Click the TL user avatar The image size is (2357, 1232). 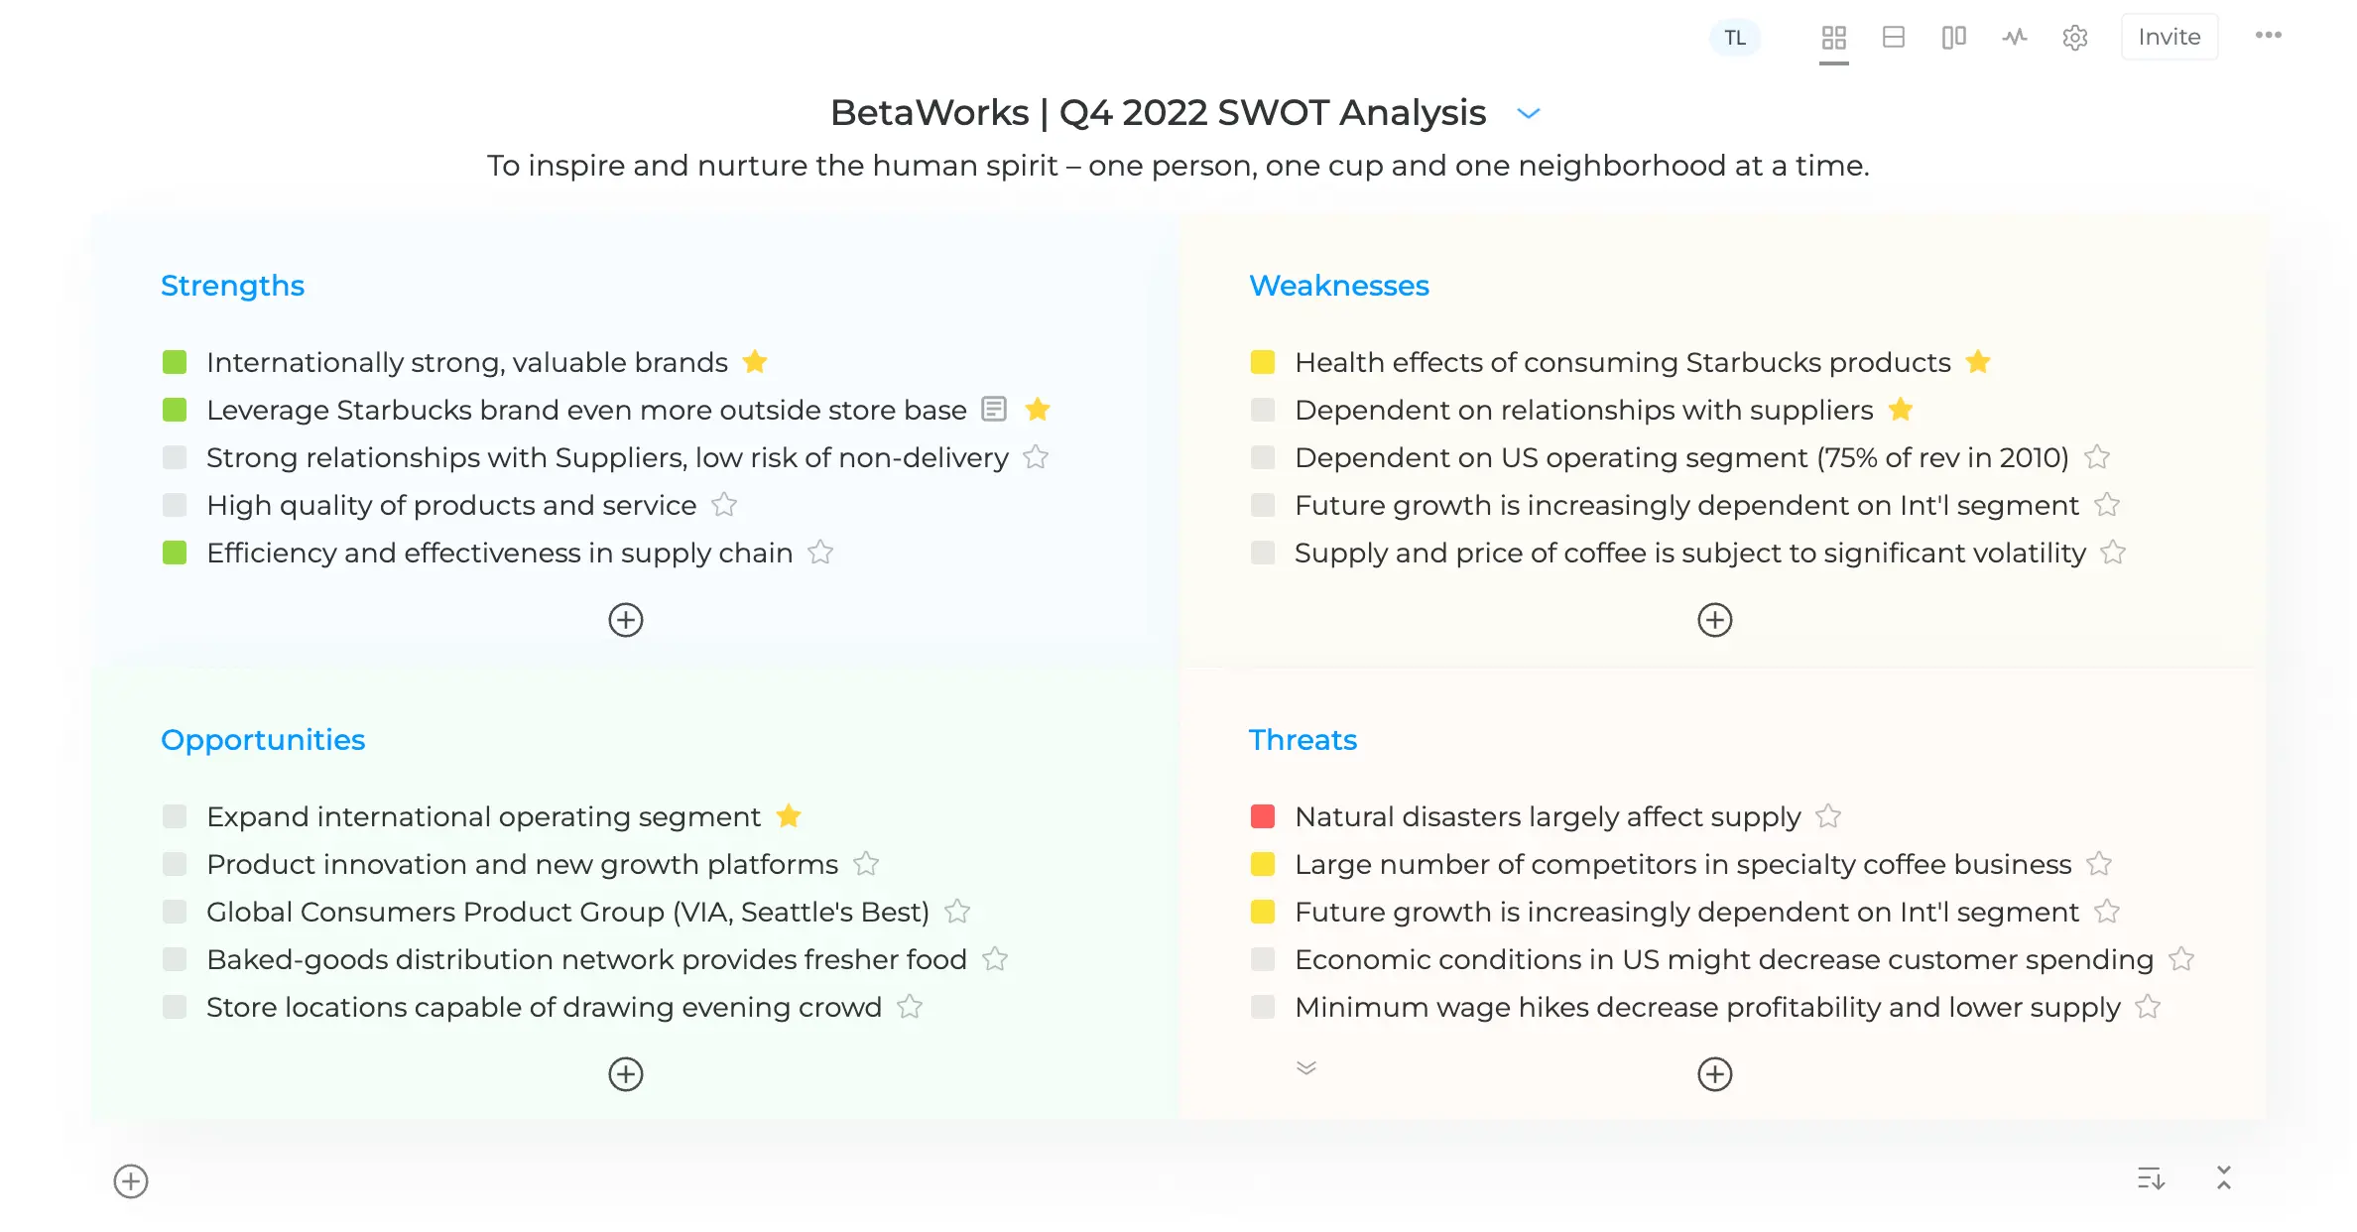pos(1734,38)
